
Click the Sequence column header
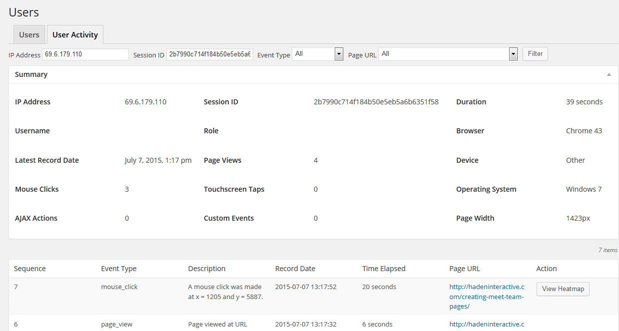pyautogui.click(x=29, y=268)
